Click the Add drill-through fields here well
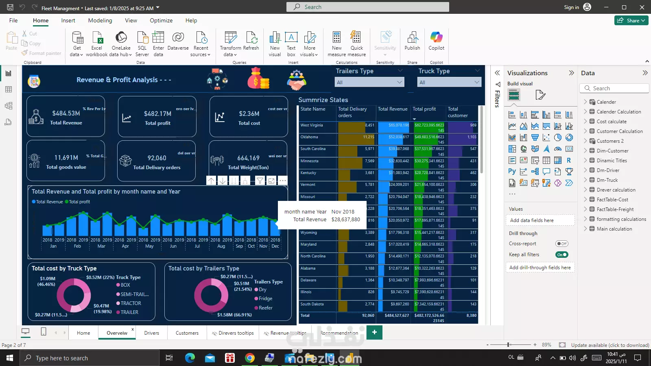 point(540,267)
